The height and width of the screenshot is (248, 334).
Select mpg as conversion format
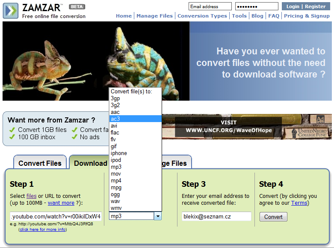click(136, 187)
